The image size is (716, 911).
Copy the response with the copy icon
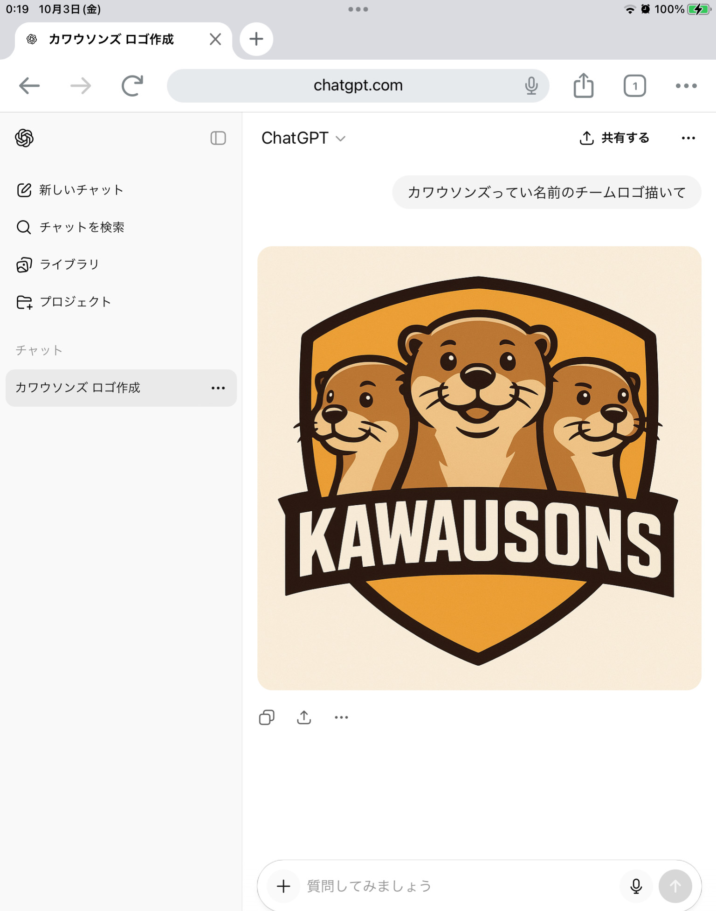(267, 717)
